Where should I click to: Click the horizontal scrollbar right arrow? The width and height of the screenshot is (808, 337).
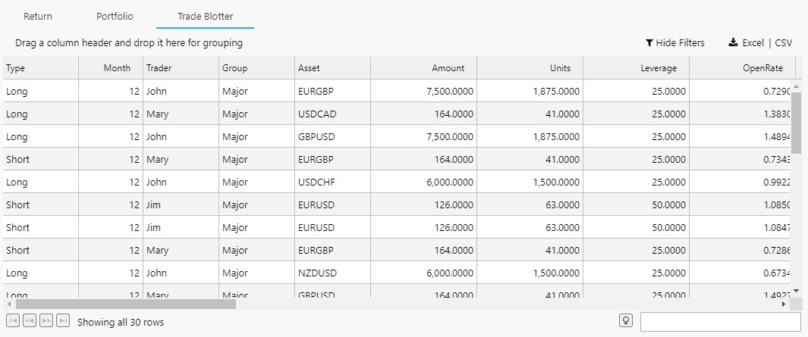tap(783, 304)
